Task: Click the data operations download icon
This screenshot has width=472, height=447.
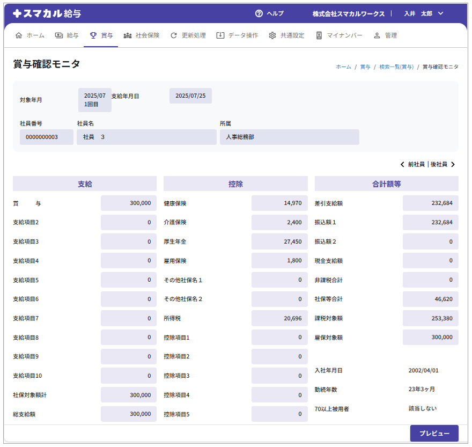Action: [x=220, y=35]
